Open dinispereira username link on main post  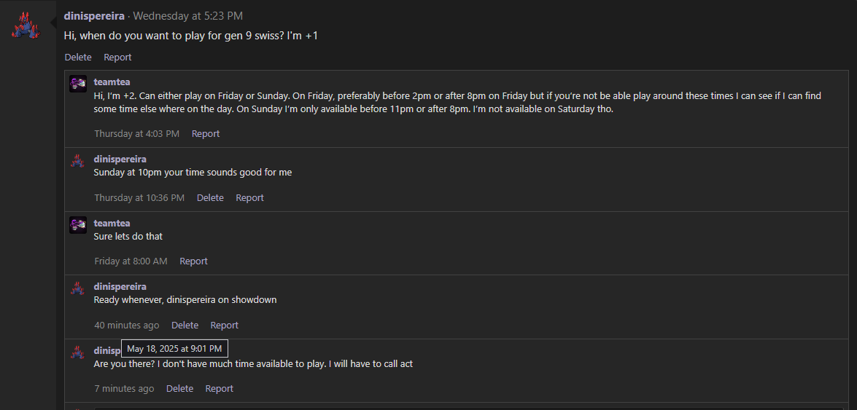(94, 16)
